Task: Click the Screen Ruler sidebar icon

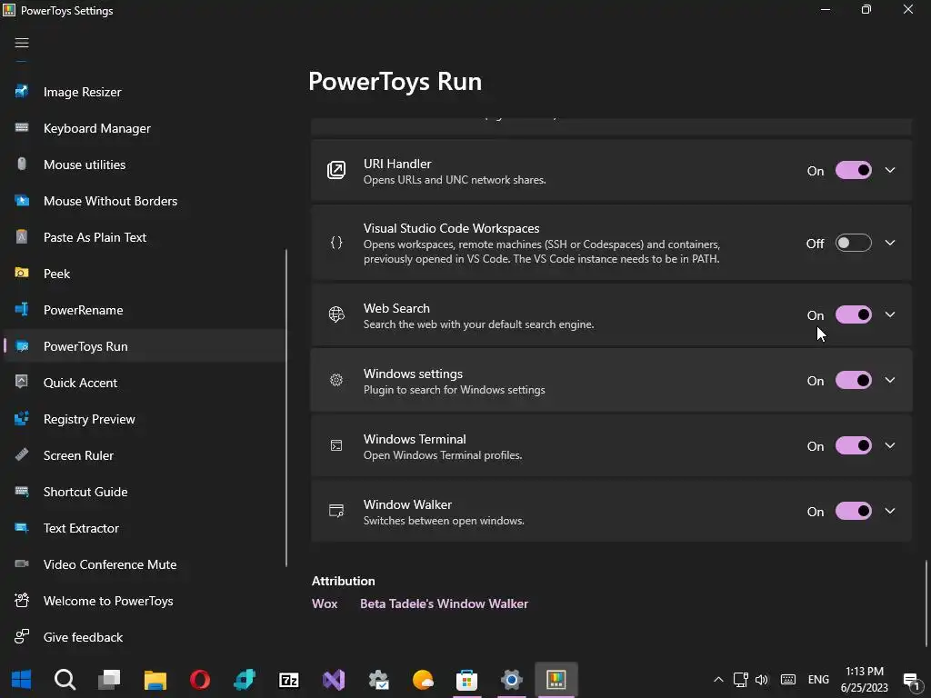Action: [22, 454]
